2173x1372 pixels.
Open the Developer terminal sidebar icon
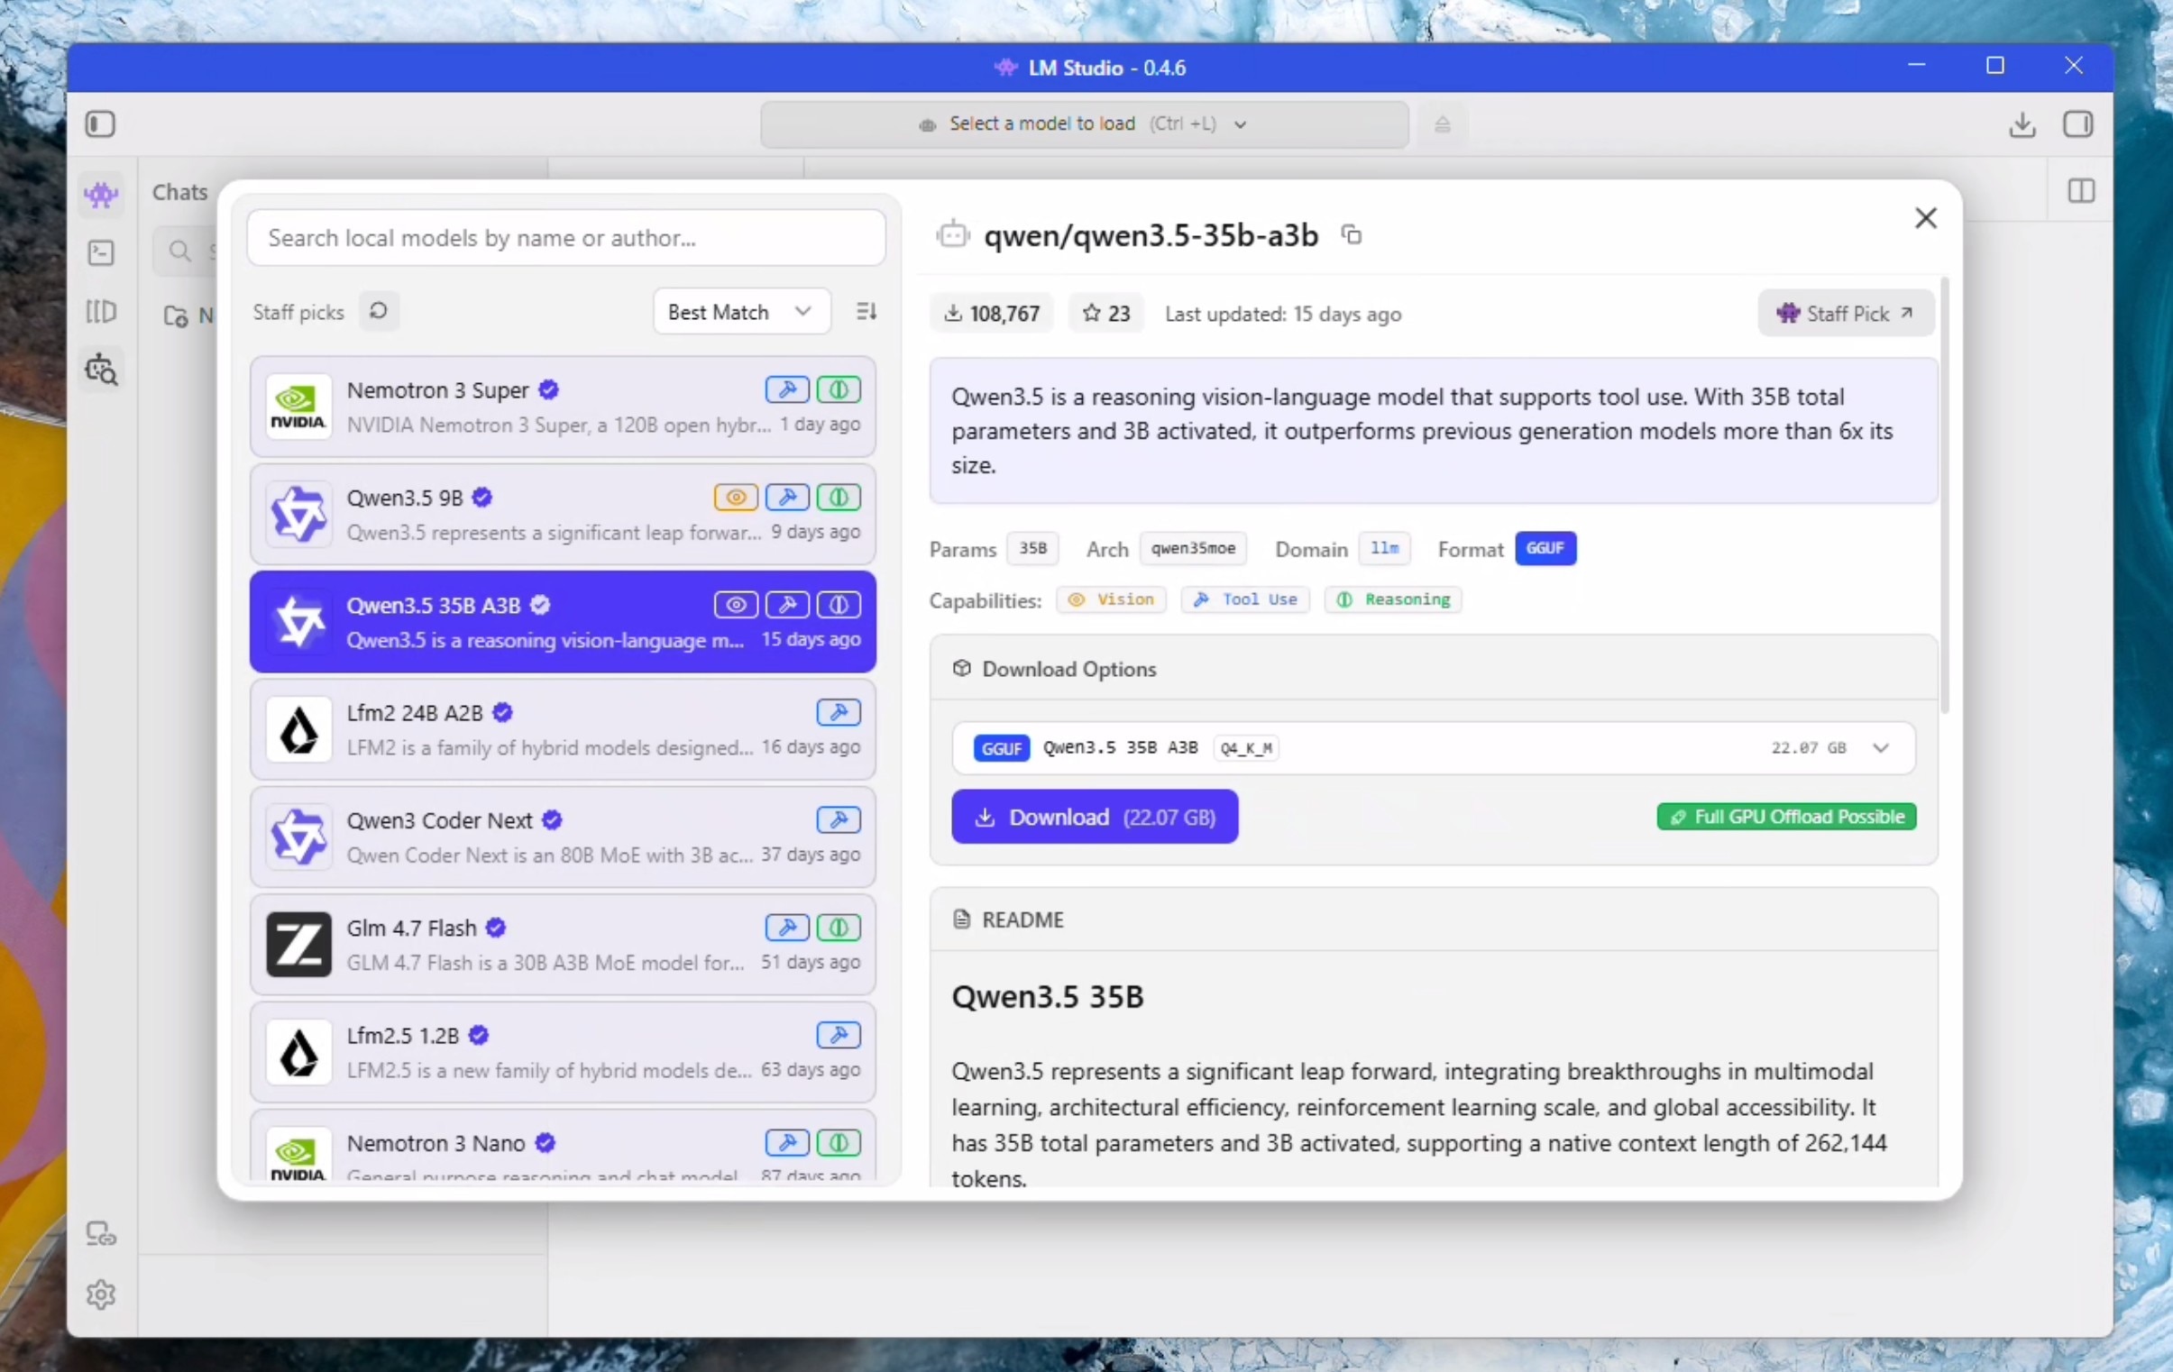(101, 253)
